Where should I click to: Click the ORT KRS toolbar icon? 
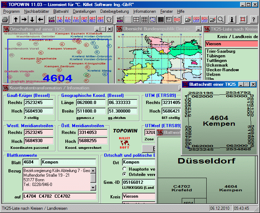pyautogui.click(x=101, y=20)
